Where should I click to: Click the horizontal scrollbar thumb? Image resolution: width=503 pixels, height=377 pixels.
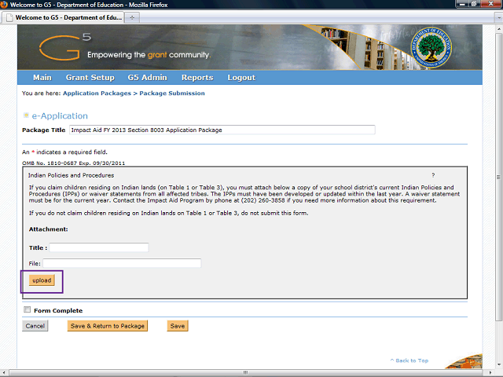[x=245, y=372]
